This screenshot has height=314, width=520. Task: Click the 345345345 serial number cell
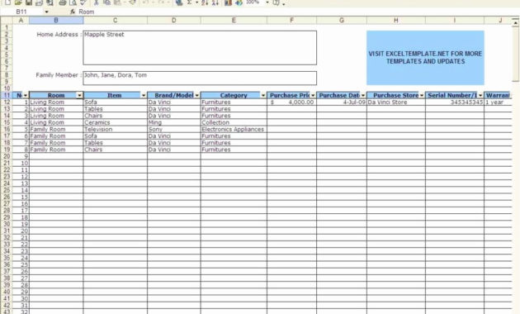(454, 102)
